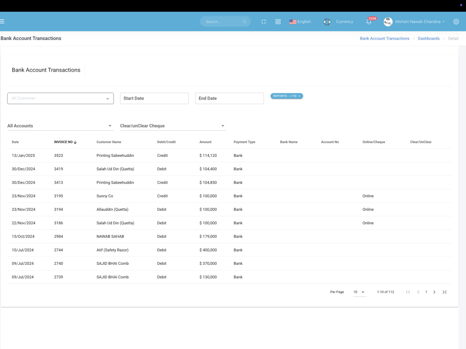The width and height of the screenshot is (466, 349).
Task: Open Mohsin Nawab Chandna user menu
Action: point(420,22)
